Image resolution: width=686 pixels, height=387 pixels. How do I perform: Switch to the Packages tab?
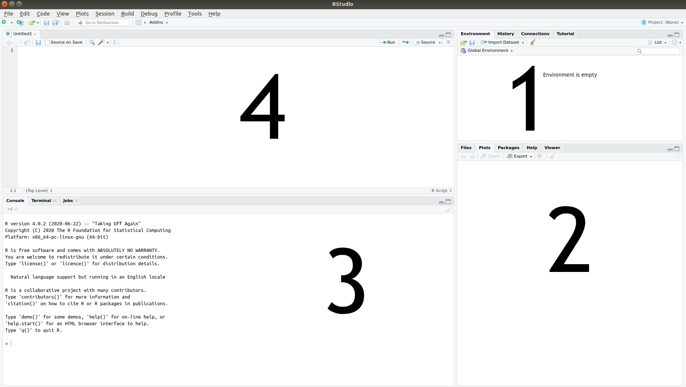pyautogui.click(x=508, y=148)
